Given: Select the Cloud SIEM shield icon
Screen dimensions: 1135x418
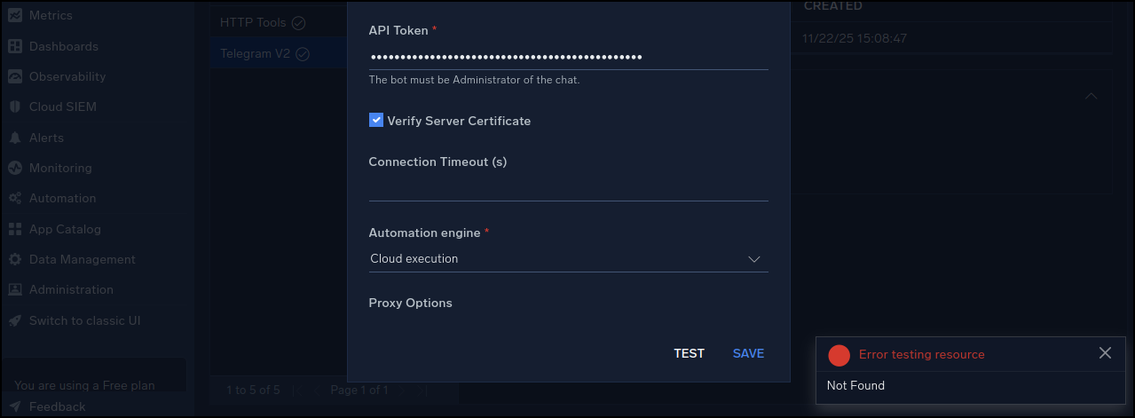Looking at the screenshot, I should 15,106.
